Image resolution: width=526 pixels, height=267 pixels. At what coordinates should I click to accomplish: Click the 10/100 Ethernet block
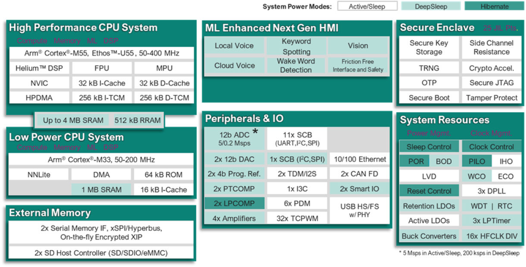pyautogui.click(x=360, y=159)
